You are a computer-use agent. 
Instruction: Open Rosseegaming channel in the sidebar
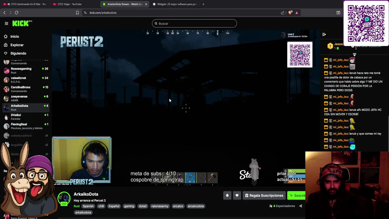click(x=26, y=71)
